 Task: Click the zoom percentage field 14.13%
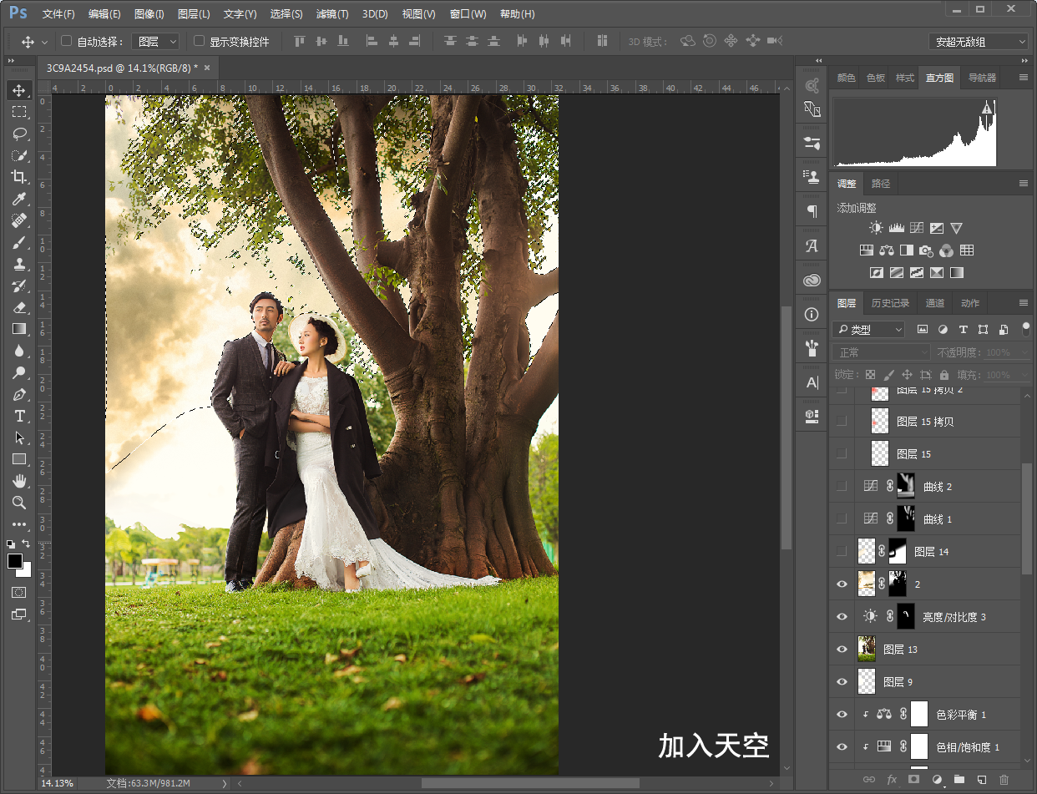(x=58, y=784)
